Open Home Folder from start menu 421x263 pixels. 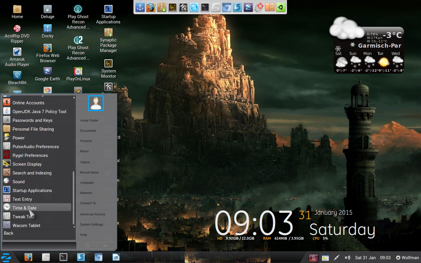coord(89,120)
